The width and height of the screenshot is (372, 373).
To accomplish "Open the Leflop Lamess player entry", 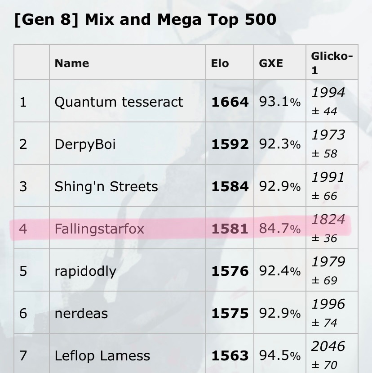I will point(102,355).
